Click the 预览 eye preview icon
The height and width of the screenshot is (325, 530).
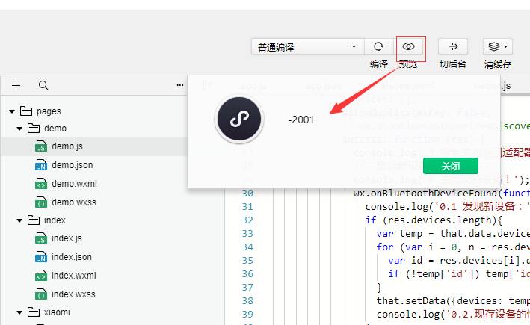pyautogui.click(x=408, y=46)
